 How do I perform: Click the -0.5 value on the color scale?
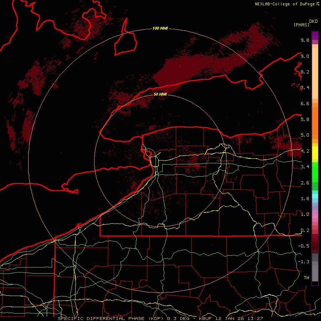304,246
